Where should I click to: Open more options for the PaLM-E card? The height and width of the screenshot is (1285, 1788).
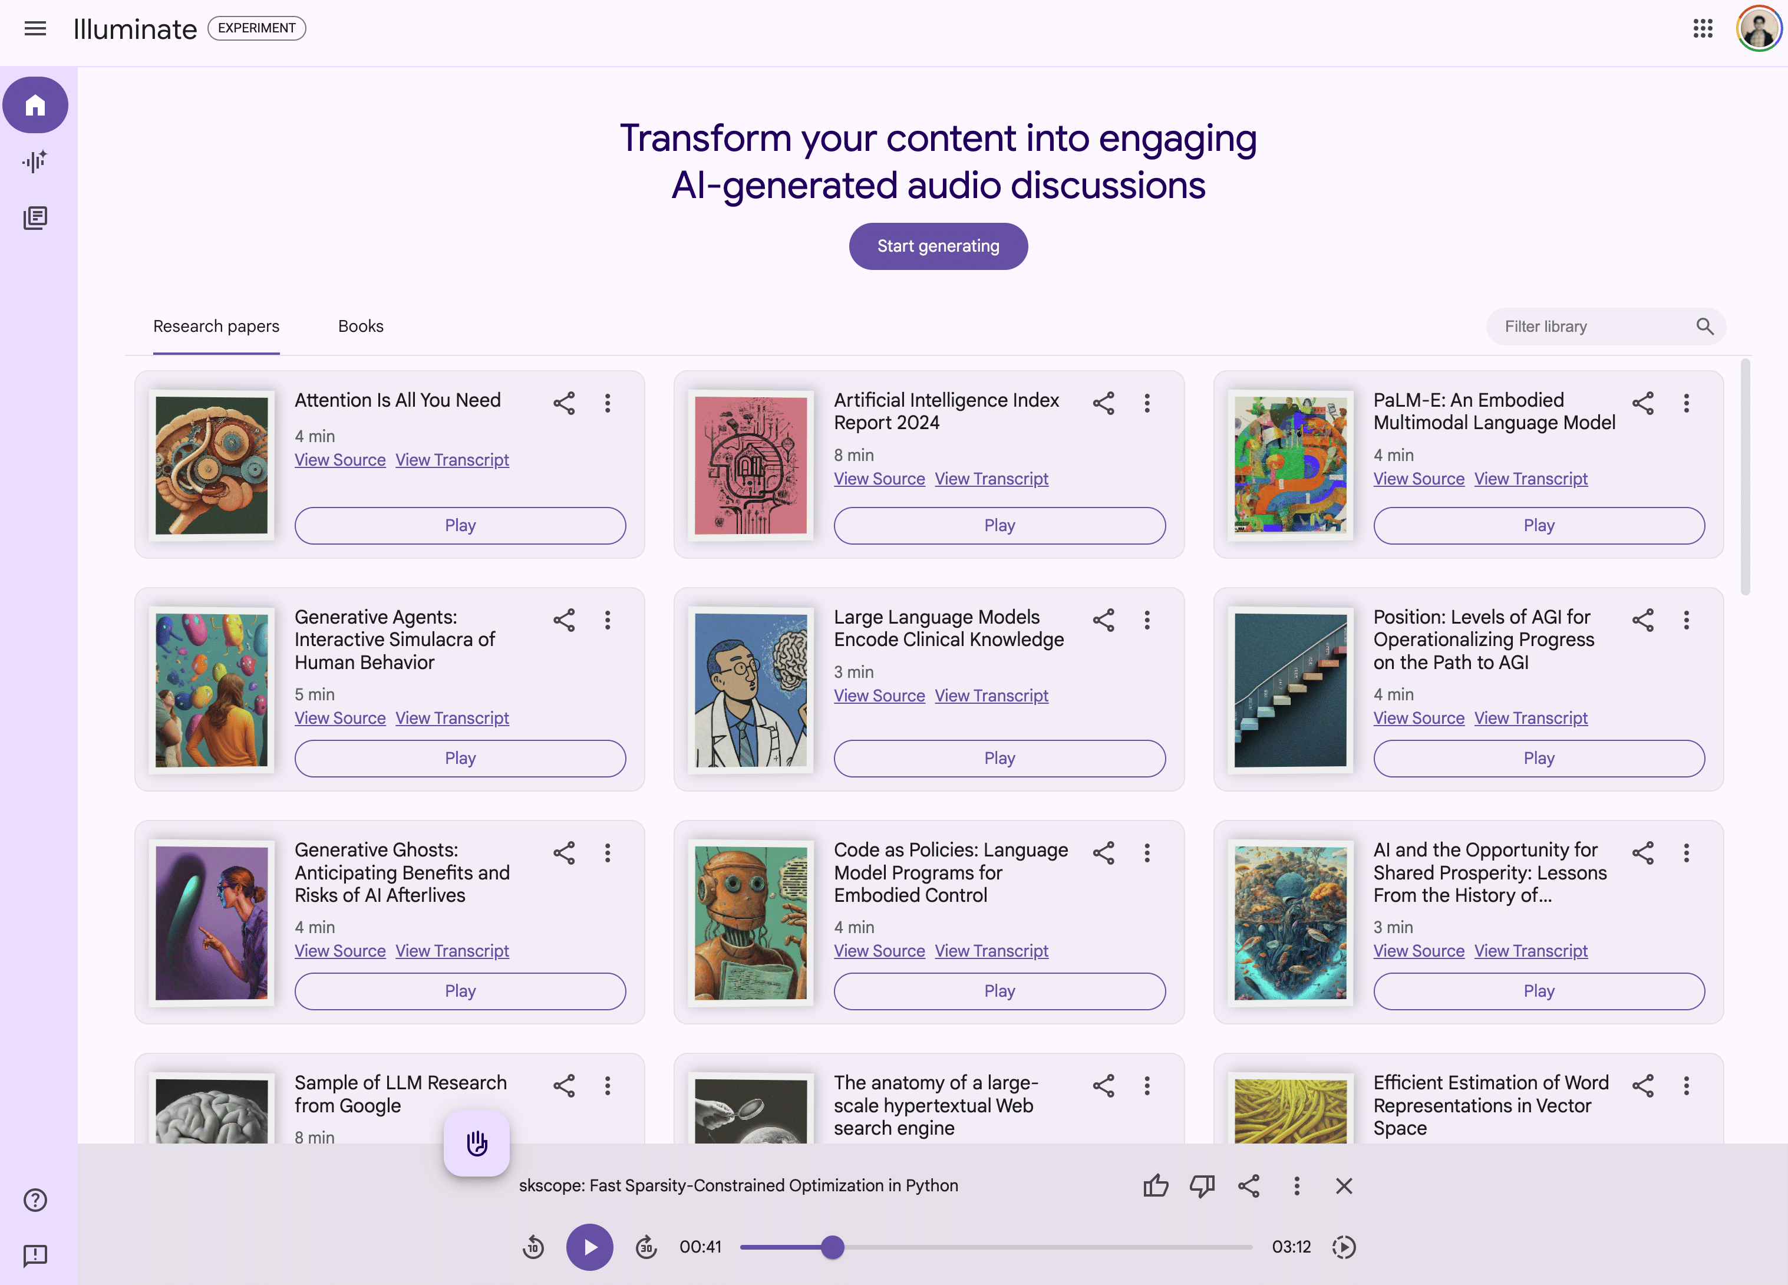1686,404
